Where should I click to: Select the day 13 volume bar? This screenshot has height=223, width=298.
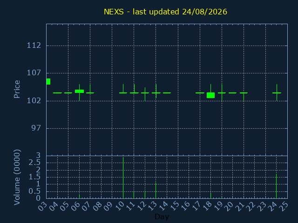click(x=156, y=190)
